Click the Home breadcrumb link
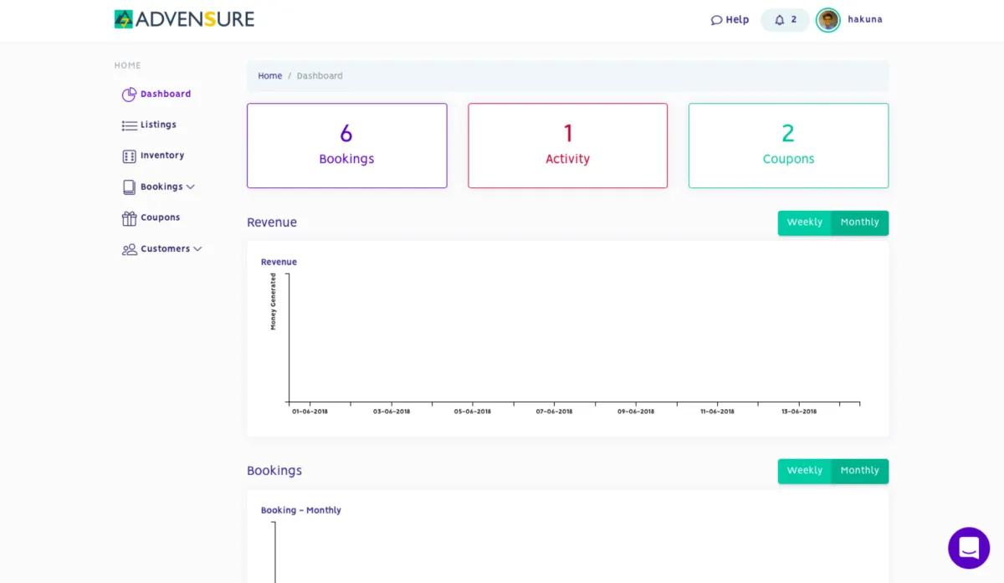1004x583 pixels. 270,76
